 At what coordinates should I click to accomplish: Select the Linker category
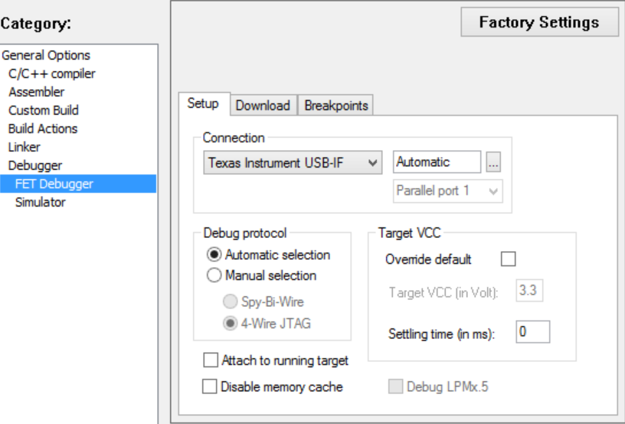[x=25, y=147]
